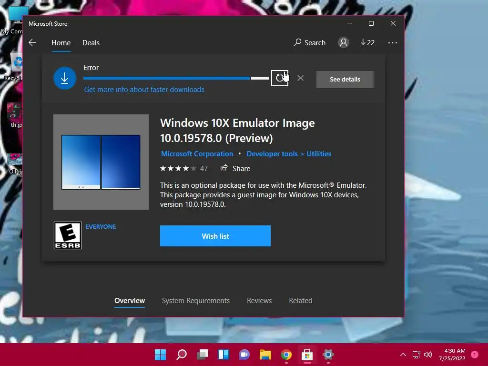Open the Search box in Microsoft Store

point(309,42)
